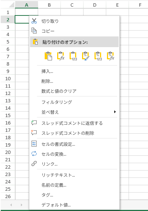The width and height of the screenshot is (148, 211).
Task: Choose the Paste Formulas fx icon
Action: coord(61,56)
